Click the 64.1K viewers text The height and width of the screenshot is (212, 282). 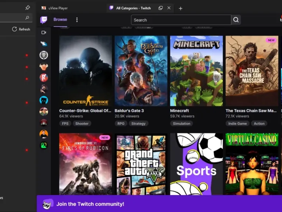pos(71,116)
